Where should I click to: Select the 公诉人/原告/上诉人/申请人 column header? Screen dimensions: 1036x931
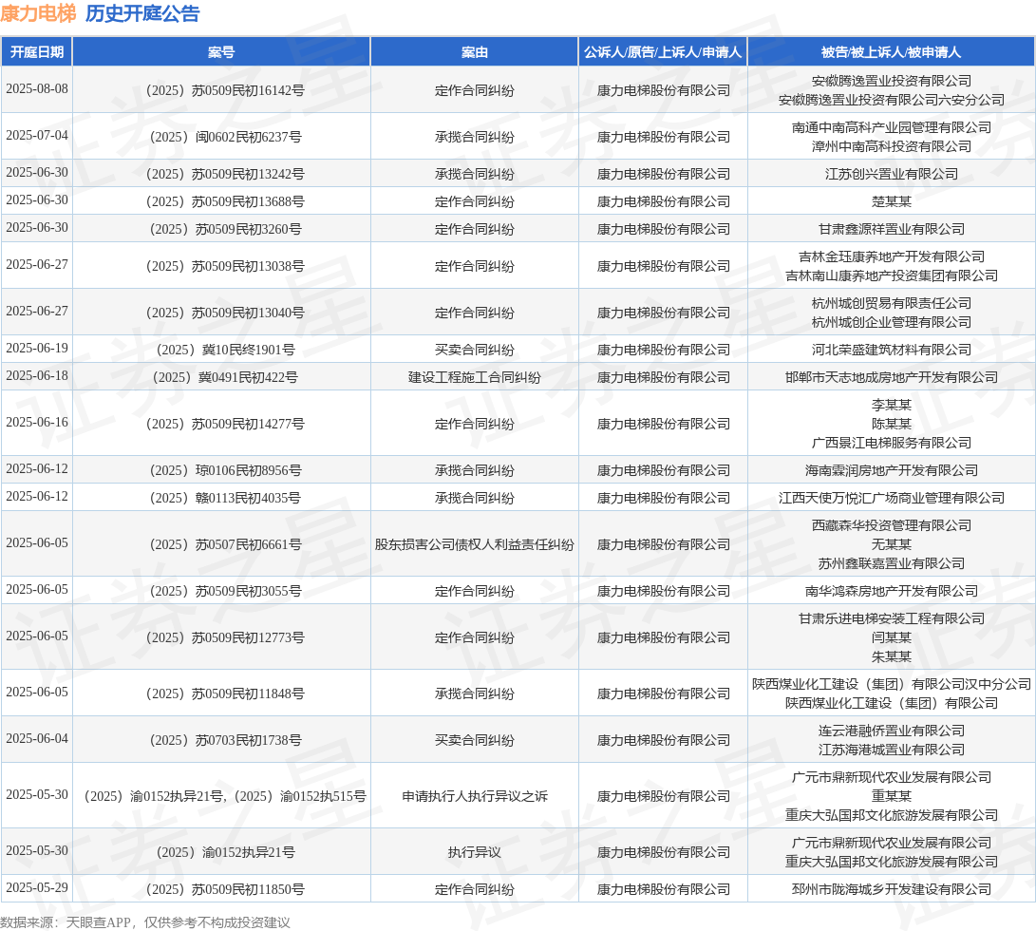point(663,51)
